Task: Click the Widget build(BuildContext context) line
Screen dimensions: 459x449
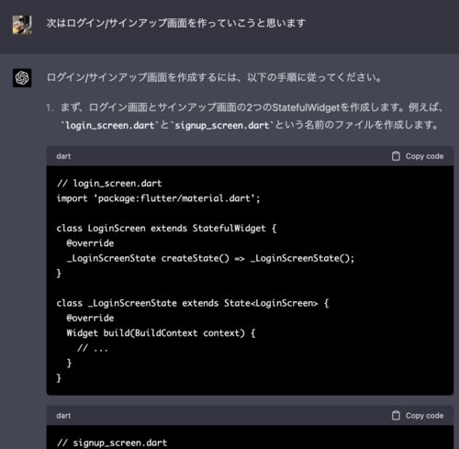Action: tap(161, 333)
